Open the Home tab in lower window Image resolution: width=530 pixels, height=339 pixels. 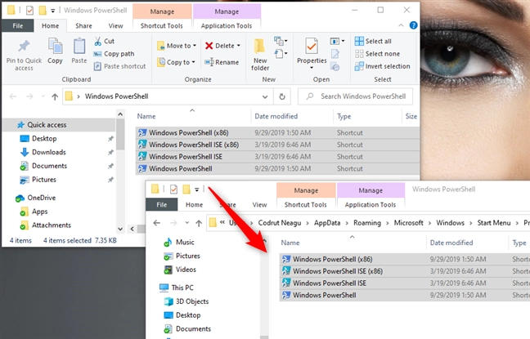[194, 204]
